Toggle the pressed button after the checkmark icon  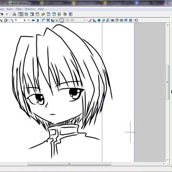click(x=62, y=21)
